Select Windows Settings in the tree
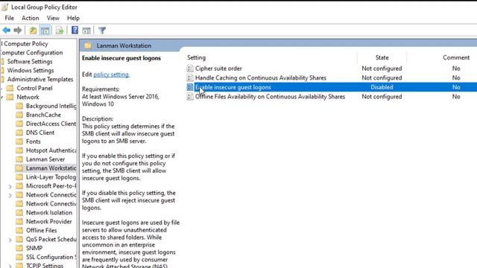Image resolution: width=477 pixels, height=268 pixels. point(31,70)
